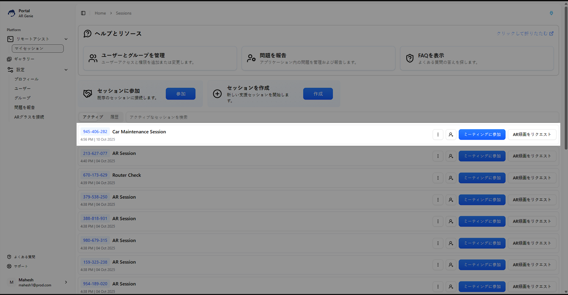Collapse the リモートアシスト section
The width and height of the screenshot is (568, 295).
coord(66,39)
